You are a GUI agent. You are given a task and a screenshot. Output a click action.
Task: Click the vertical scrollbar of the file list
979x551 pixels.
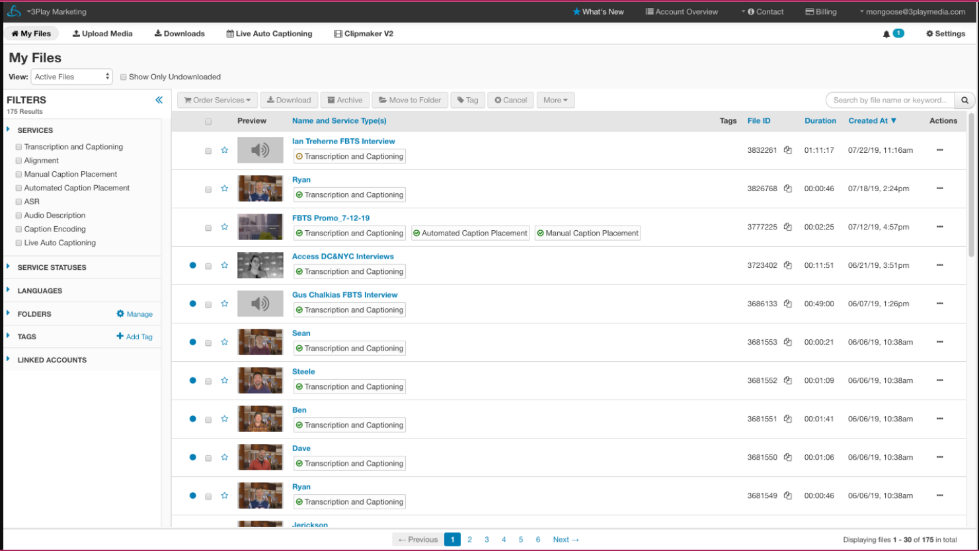coord(970,185)
